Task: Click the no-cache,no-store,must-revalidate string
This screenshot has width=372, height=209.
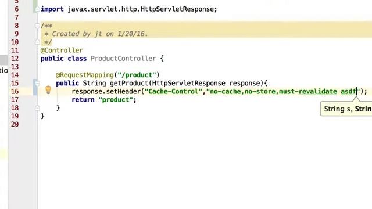Action: click(x=283, y=92)
